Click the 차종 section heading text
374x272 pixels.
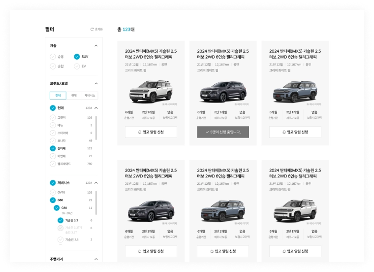53,46
